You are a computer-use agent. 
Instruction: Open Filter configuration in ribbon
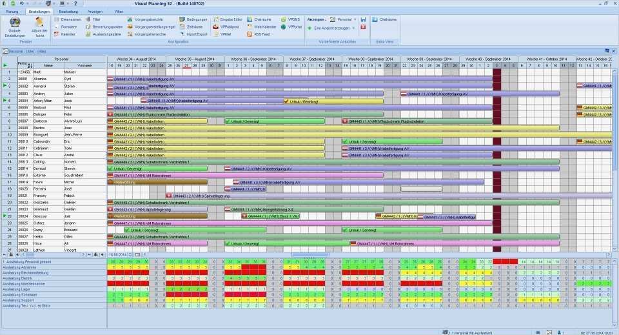(93, 19)
